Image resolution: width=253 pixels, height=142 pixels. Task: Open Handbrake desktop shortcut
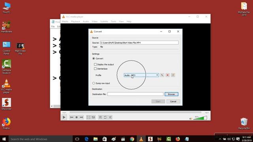point(6,27)
